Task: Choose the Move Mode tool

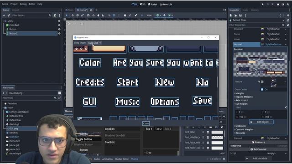Action: coord(73,15)
